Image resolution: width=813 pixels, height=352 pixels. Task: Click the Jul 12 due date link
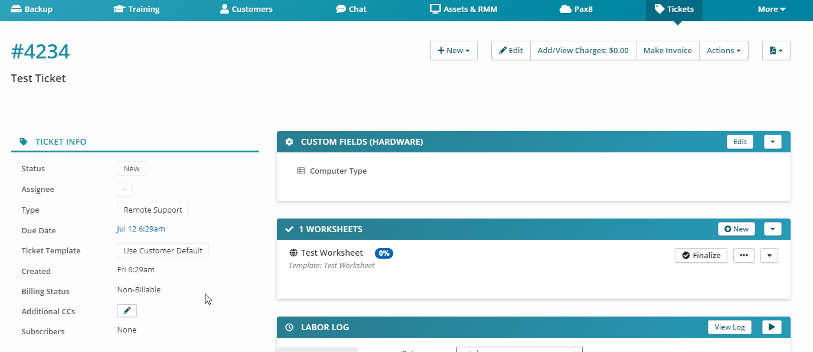pyautogui.click(x=141, y=229)
